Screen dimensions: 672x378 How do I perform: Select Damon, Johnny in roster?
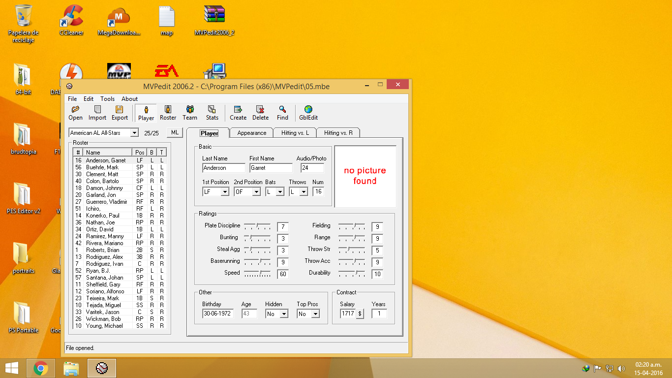coord(120,188)
